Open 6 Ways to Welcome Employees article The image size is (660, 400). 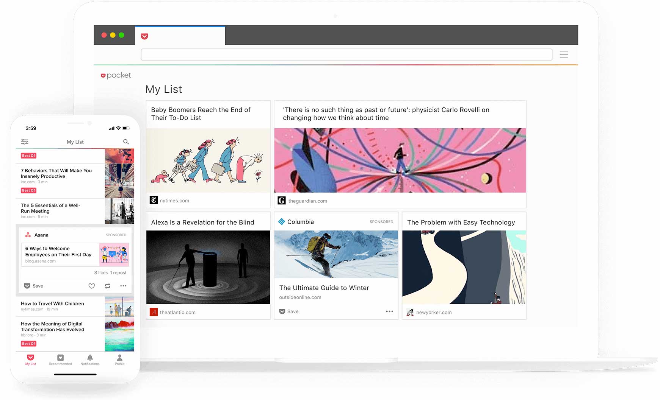tap(58, 251)
